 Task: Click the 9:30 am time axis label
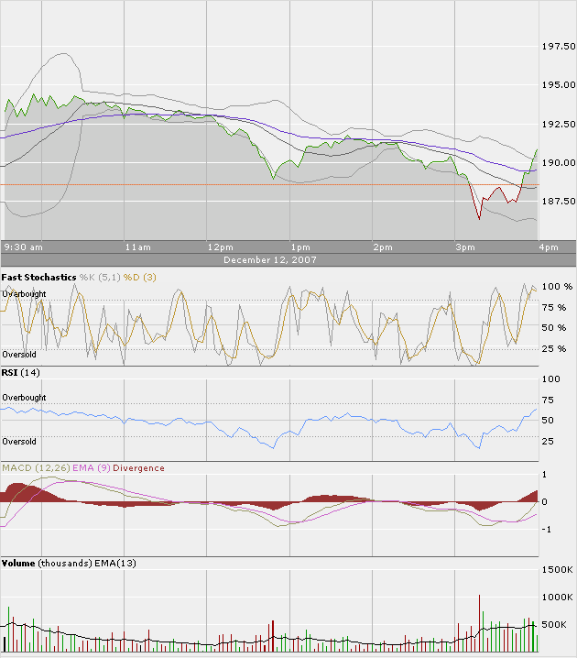click(x=24, y=247)
